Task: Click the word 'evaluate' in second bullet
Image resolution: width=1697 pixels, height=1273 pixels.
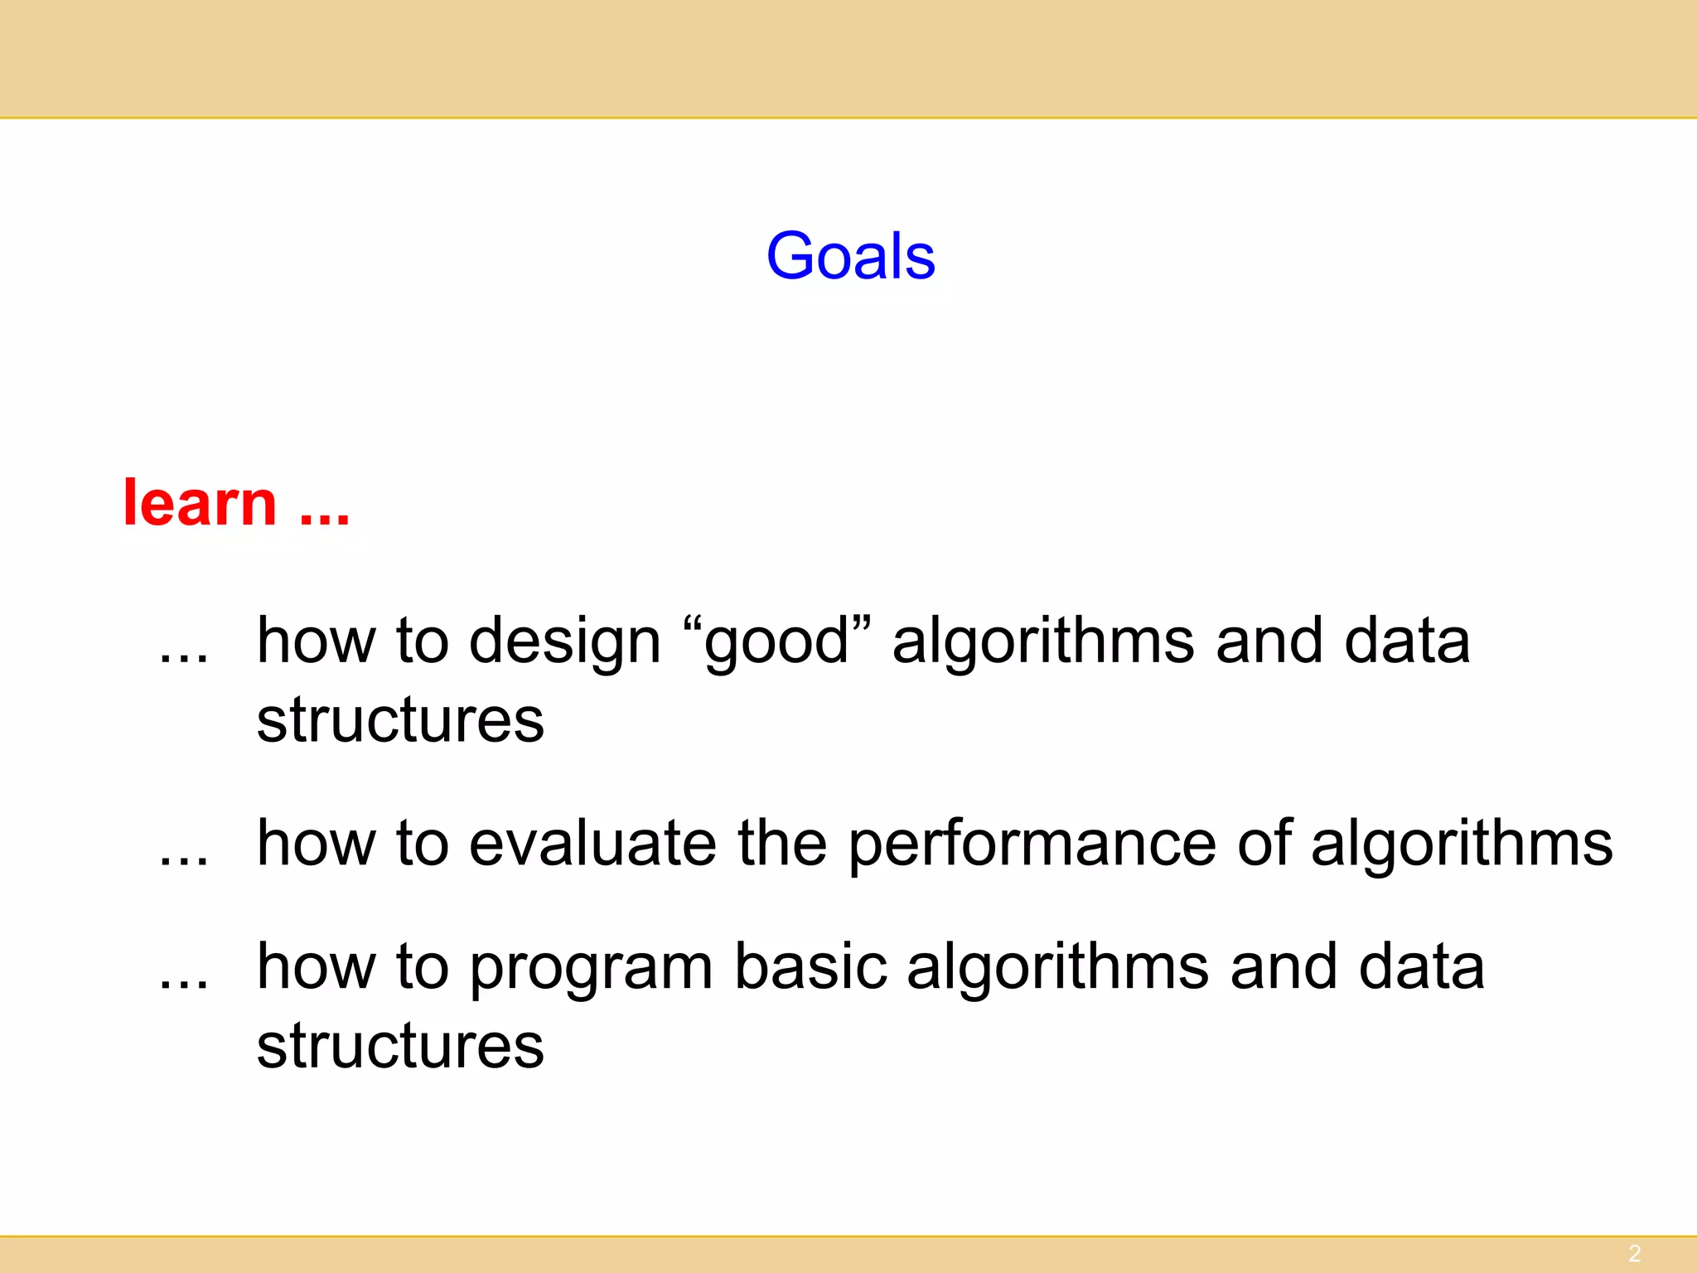Action: click(x=592, y=844)
